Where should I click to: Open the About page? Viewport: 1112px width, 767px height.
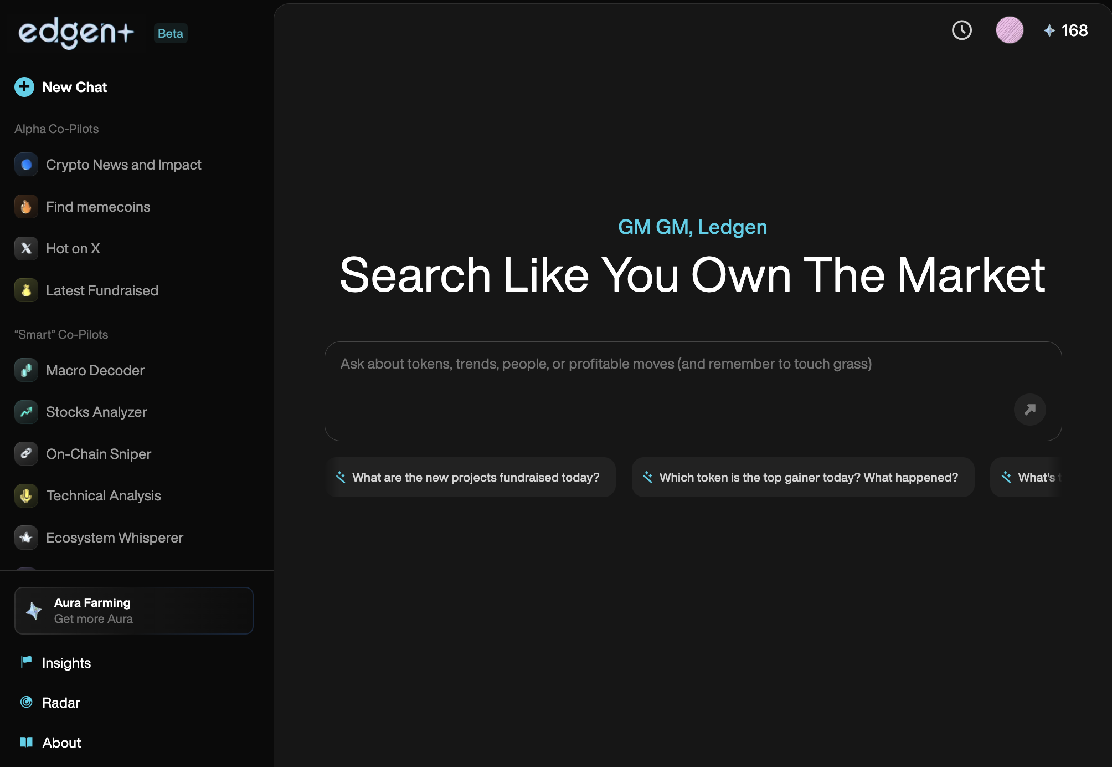click(x=61, y=743)
